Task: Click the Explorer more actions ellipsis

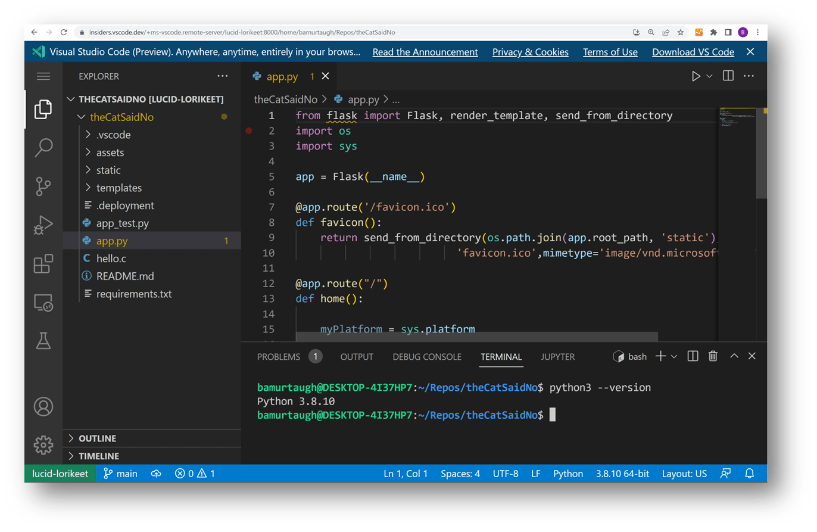Action: point(223,76)
